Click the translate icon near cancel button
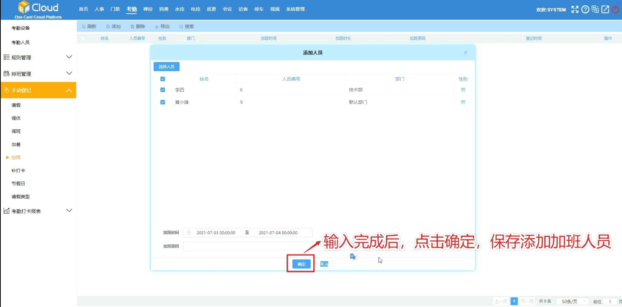The image size is (622, 307). coord(353,256)
